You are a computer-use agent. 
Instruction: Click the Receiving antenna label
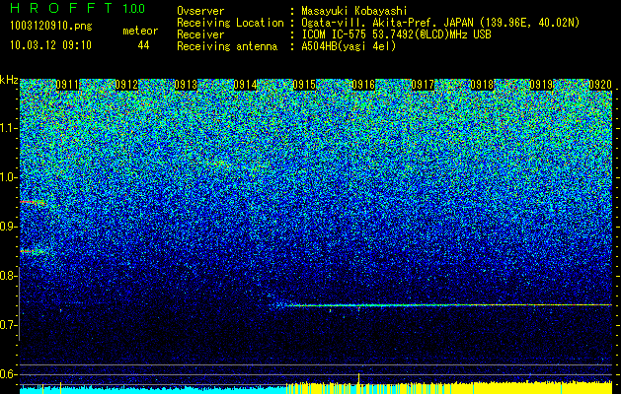(227, 46)
